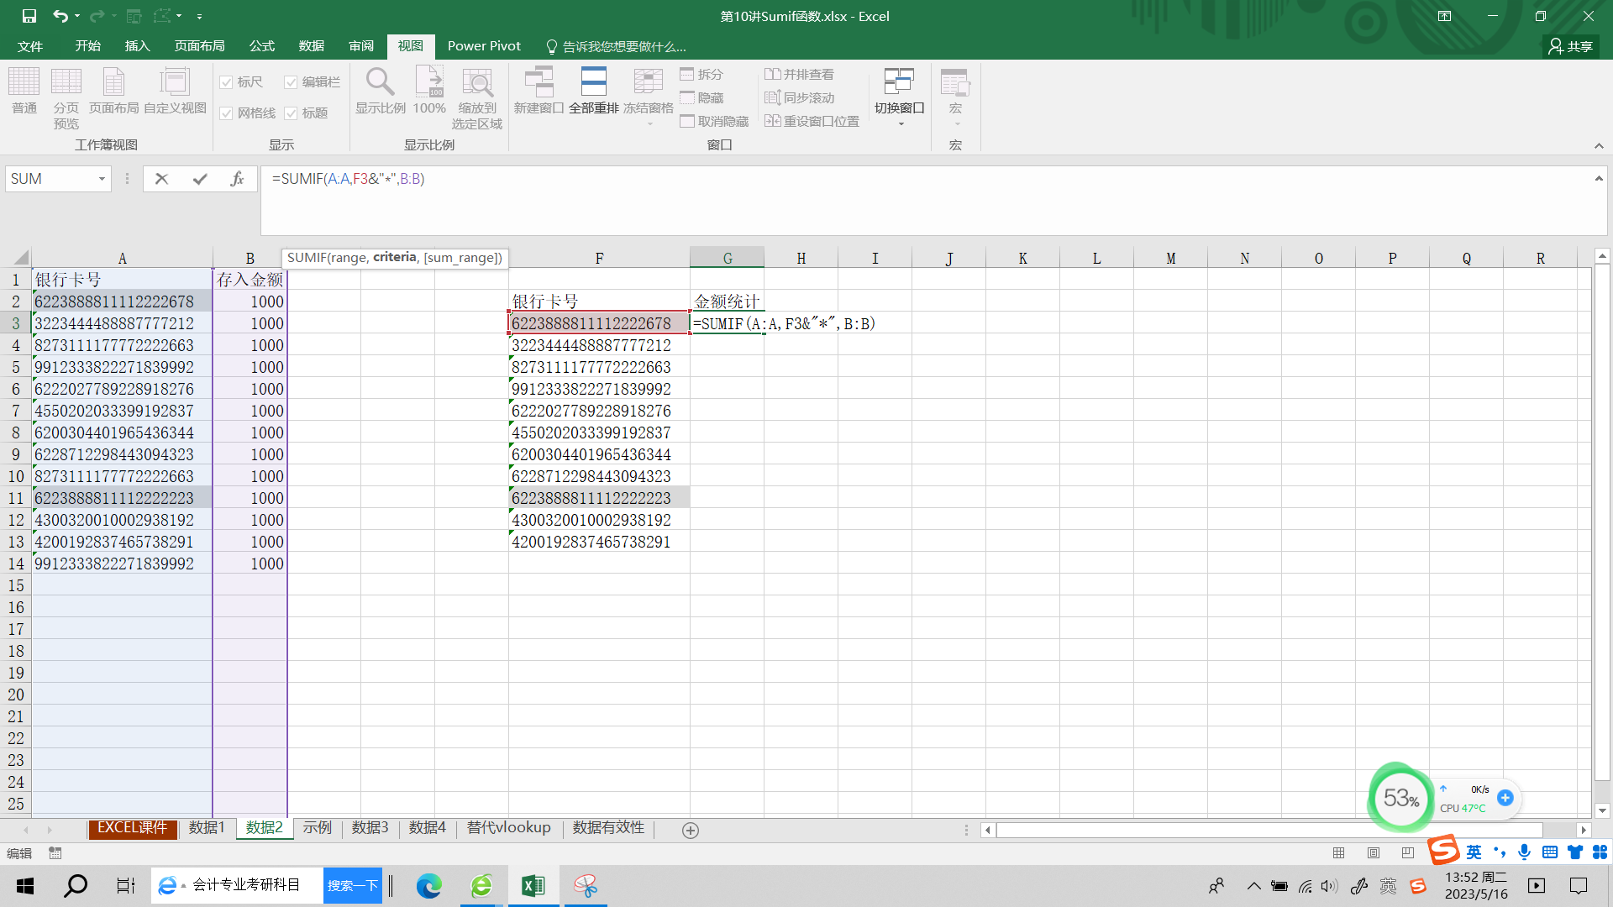Click Arrange All (全部重排)

[593, 91]
